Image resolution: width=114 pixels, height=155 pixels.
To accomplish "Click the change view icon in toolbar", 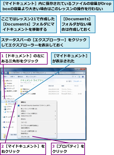I will click(x=73, y=77).
